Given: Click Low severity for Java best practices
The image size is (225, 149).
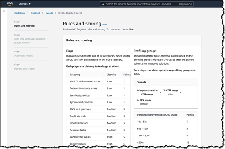Looking at the screenshot, I should (109, 95).
